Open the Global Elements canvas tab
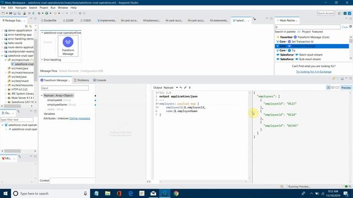The height and width of the screenshot is (198, 353). click(69, 71)
